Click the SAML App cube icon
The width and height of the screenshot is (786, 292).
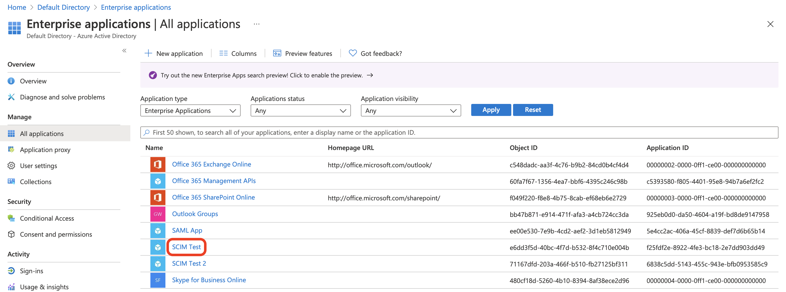158,231
